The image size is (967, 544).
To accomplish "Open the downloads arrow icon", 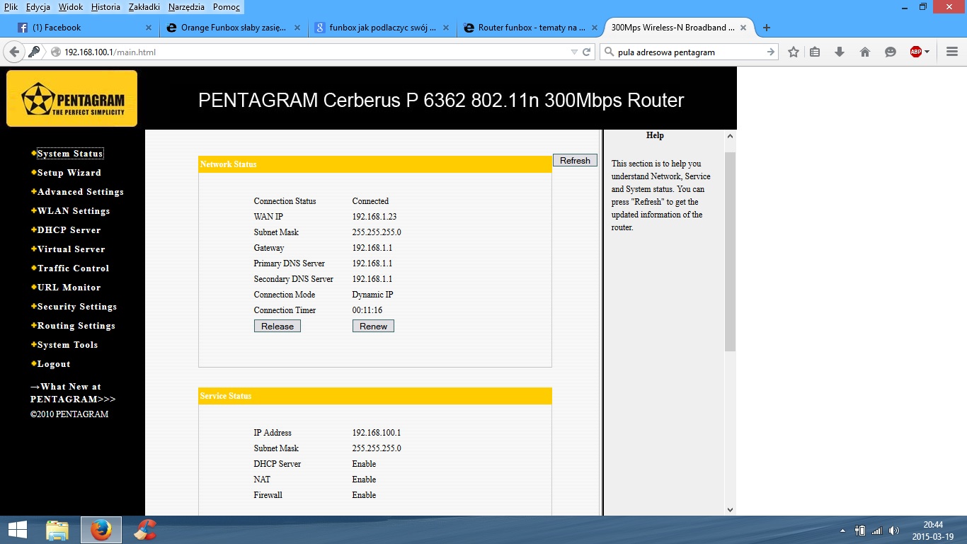I will (840, 52).
